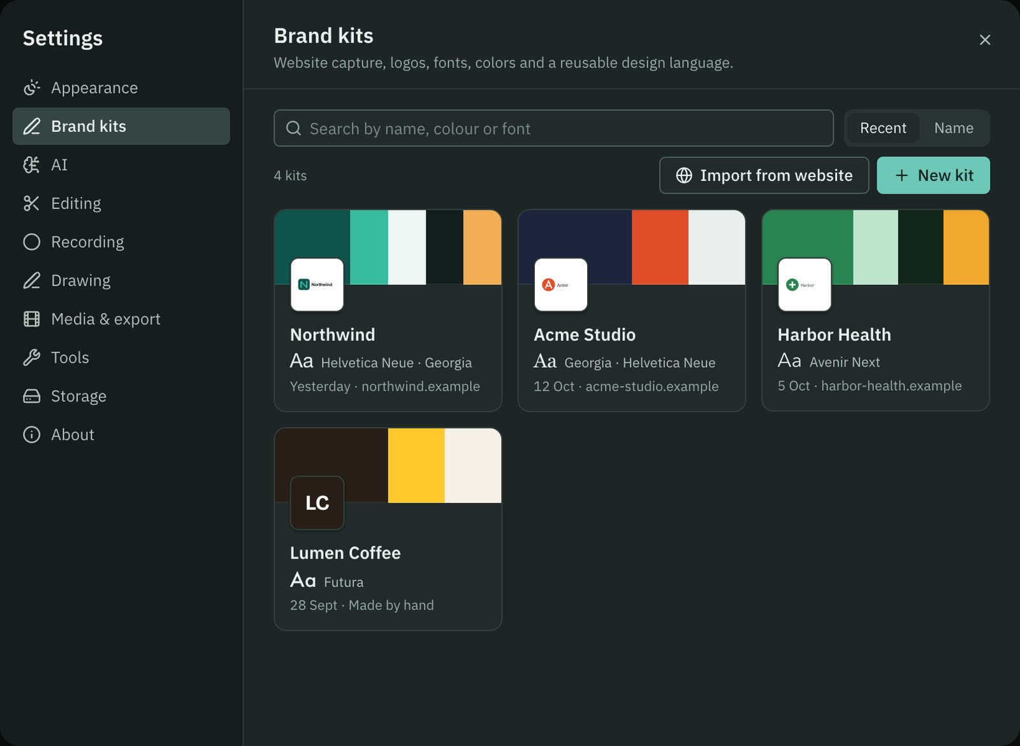Open the Lumen Coffee LC logo tile
The width and height of the screenshot is (1020, 746).
click(317, 503)
